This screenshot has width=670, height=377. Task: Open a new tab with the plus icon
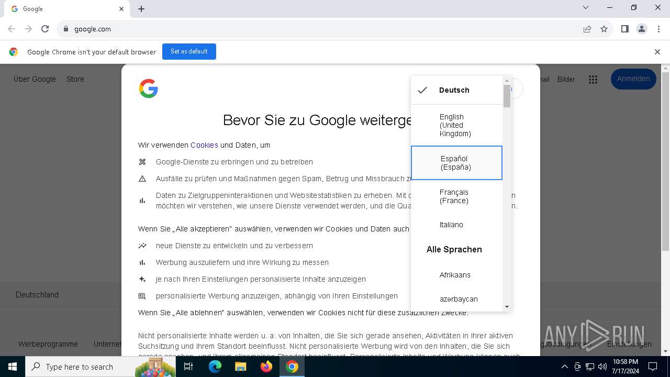pyautogui.click(x=141, y=9)
